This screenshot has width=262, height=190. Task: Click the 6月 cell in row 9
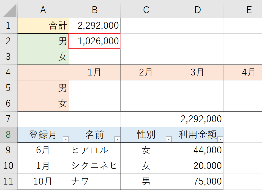pyautogui.click(x=43, y=150)
